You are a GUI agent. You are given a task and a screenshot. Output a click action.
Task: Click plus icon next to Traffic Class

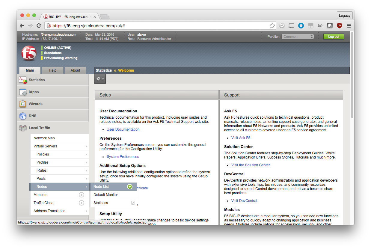pyautogui.click(x=81, y=203)
